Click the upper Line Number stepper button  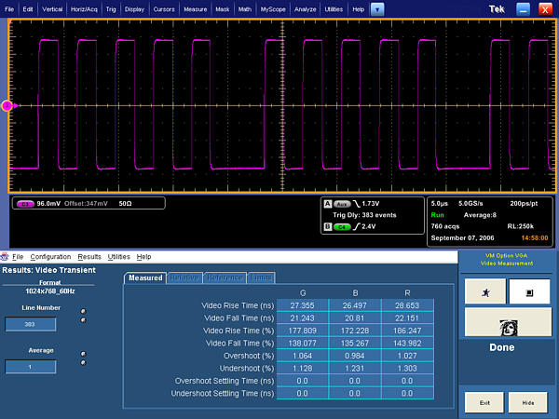84,311
